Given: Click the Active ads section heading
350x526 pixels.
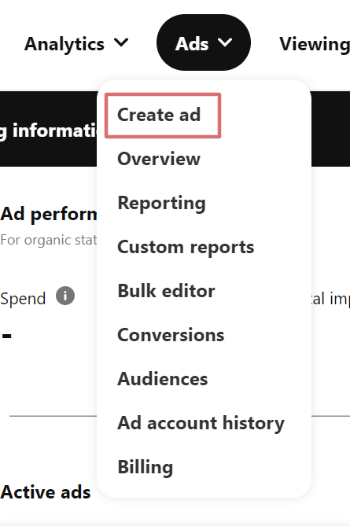Looking at the screenshot, I should [46, 492].
